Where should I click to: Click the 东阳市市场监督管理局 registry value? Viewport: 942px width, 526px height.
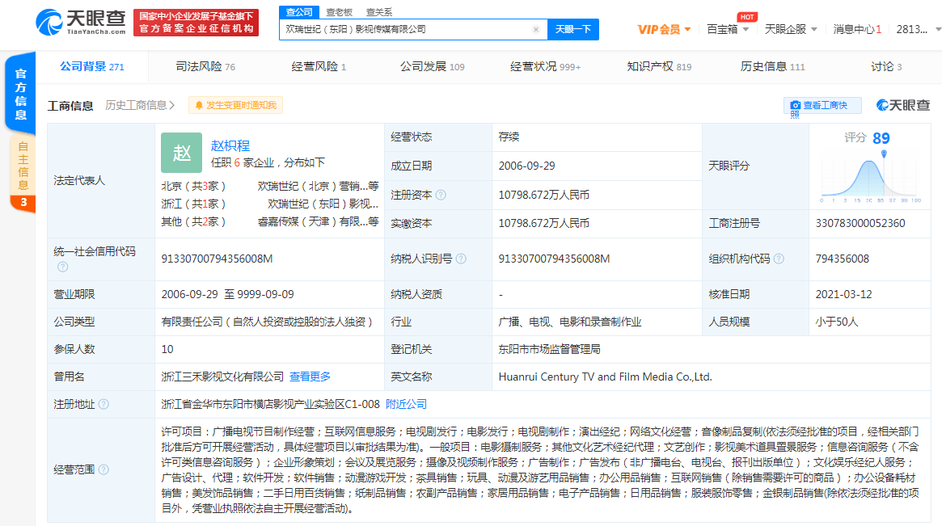549,349
